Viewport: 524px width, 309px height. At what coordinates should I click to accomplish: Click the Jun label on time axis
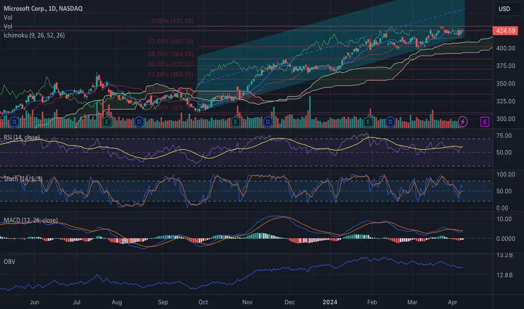[34, 302]
